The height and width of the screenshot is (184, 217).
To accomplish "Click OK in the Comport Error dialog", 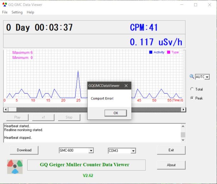I will point(115,113).
